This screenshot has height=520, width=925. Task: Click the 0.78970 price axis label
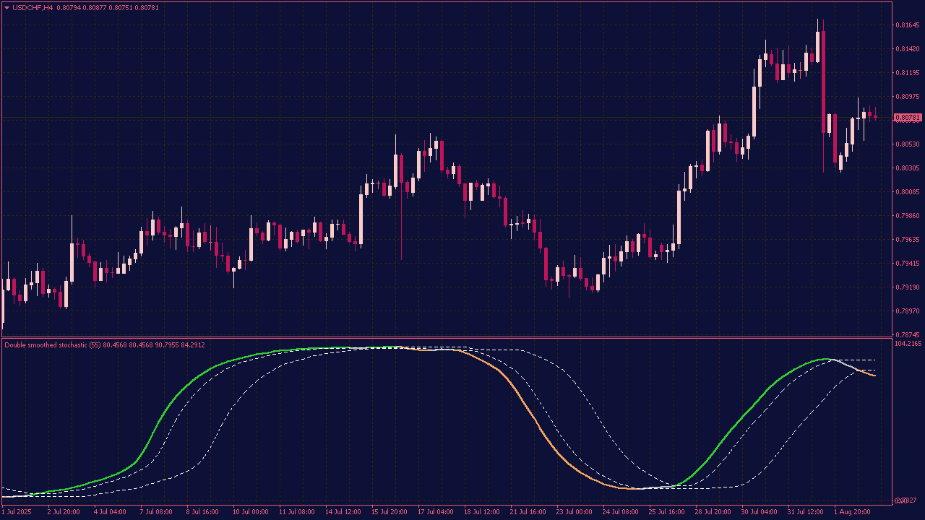[907, 311]
